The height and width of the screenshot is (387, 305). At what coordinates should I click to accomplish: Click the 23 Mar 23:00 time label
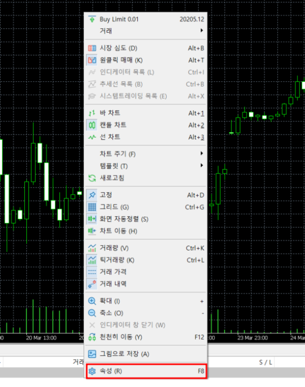(252, 338)
